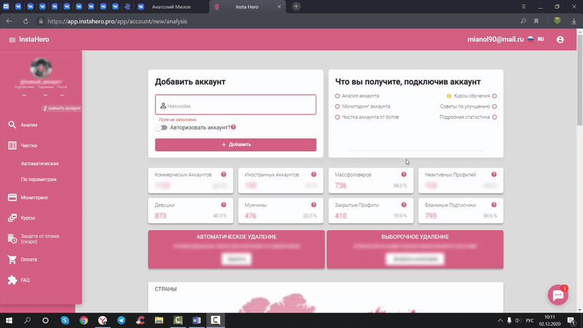
Task: Open the Анализ menu entry
Action: [29, 125]
